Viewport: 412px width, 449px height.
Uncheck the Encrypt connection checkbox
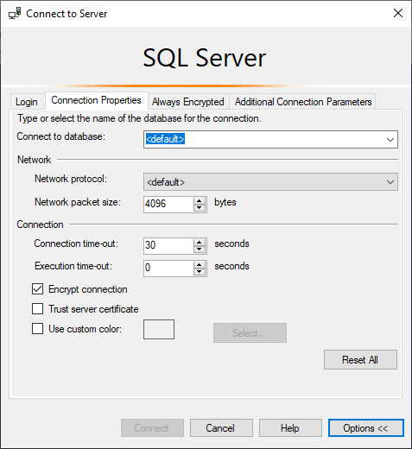[37, 289]
